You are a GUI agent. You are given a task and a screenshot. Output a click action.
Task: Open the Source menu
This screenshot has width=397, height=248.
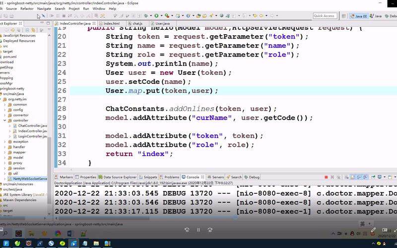(11, 8)
